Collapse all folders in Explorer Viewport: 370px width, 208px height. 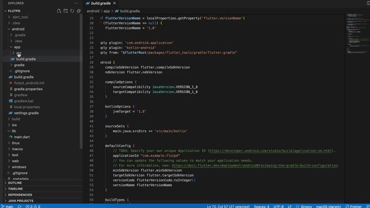coord(79,11)
